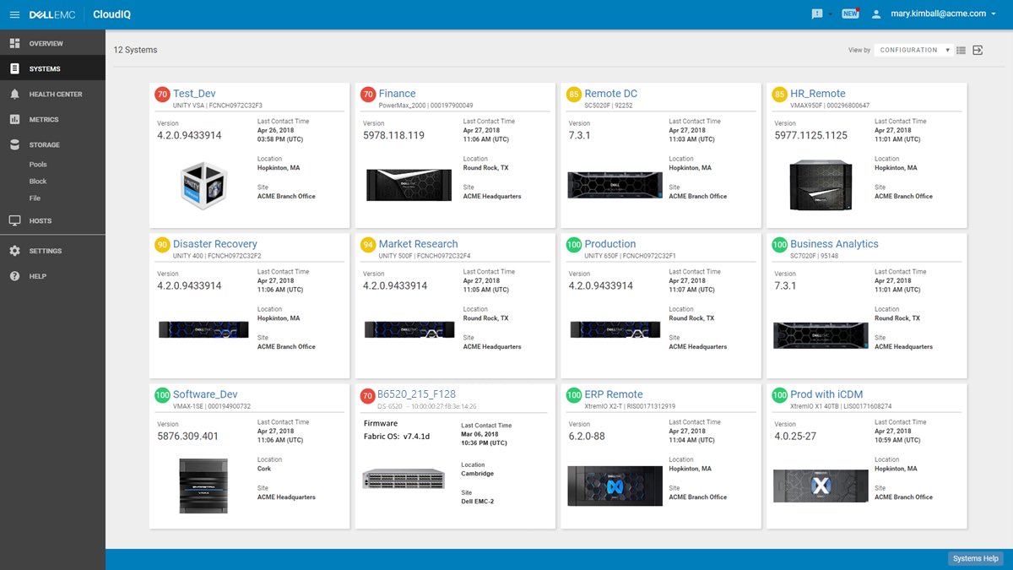This screenshot has height=570, width=1013.
Task: Expand the feedback dropdown arrow
Action: tap(831, 14)
